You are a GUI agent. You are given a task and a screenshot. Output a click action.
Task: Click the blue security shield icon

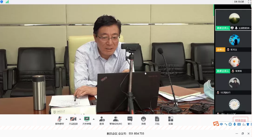[2, 2]
